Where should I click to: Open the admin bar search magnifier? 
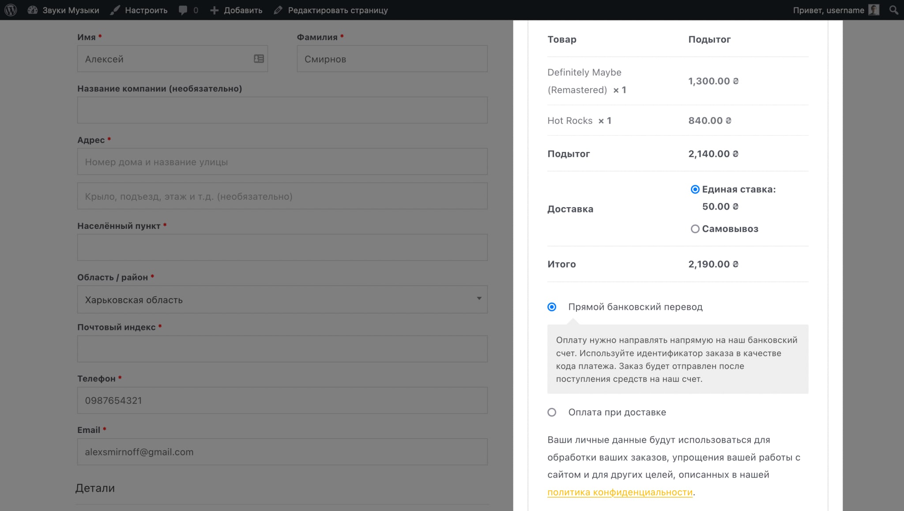[x=894, y=10]
